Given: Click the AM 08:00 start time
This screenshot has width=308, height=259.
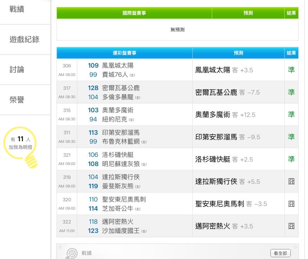Looking at the screenshot, I should 67,75.
